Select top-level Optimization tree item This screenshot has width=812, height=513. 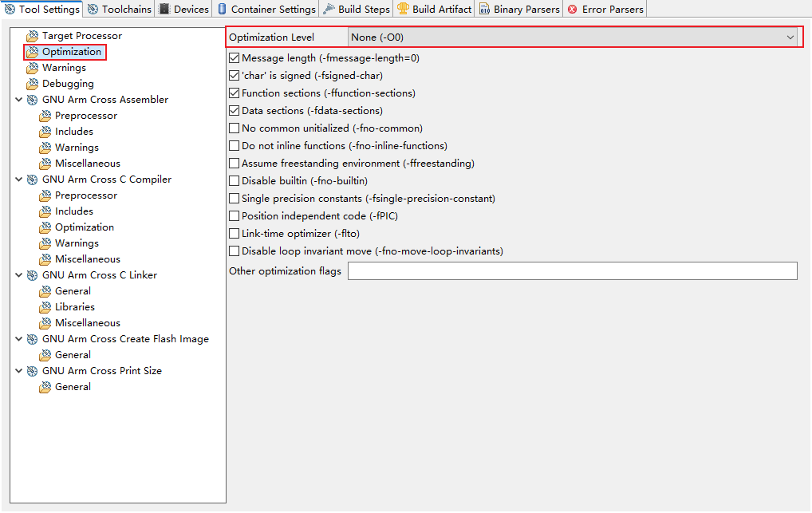[72, 52]
